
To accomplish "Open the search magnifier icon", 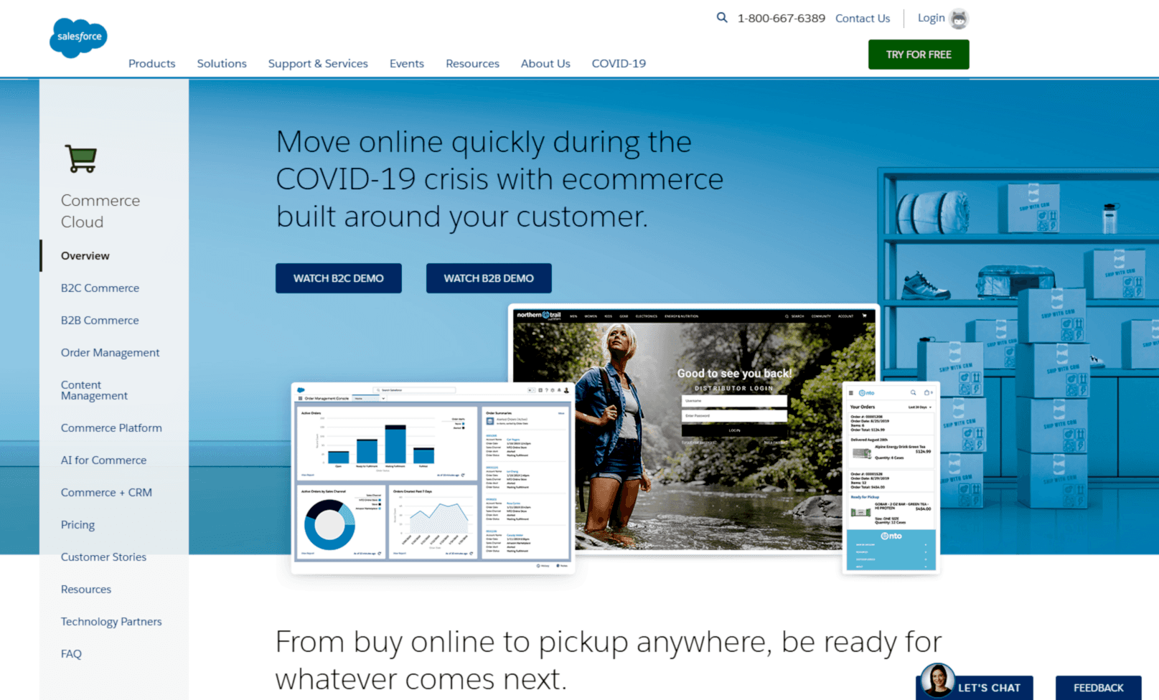I will coord(722,17).
